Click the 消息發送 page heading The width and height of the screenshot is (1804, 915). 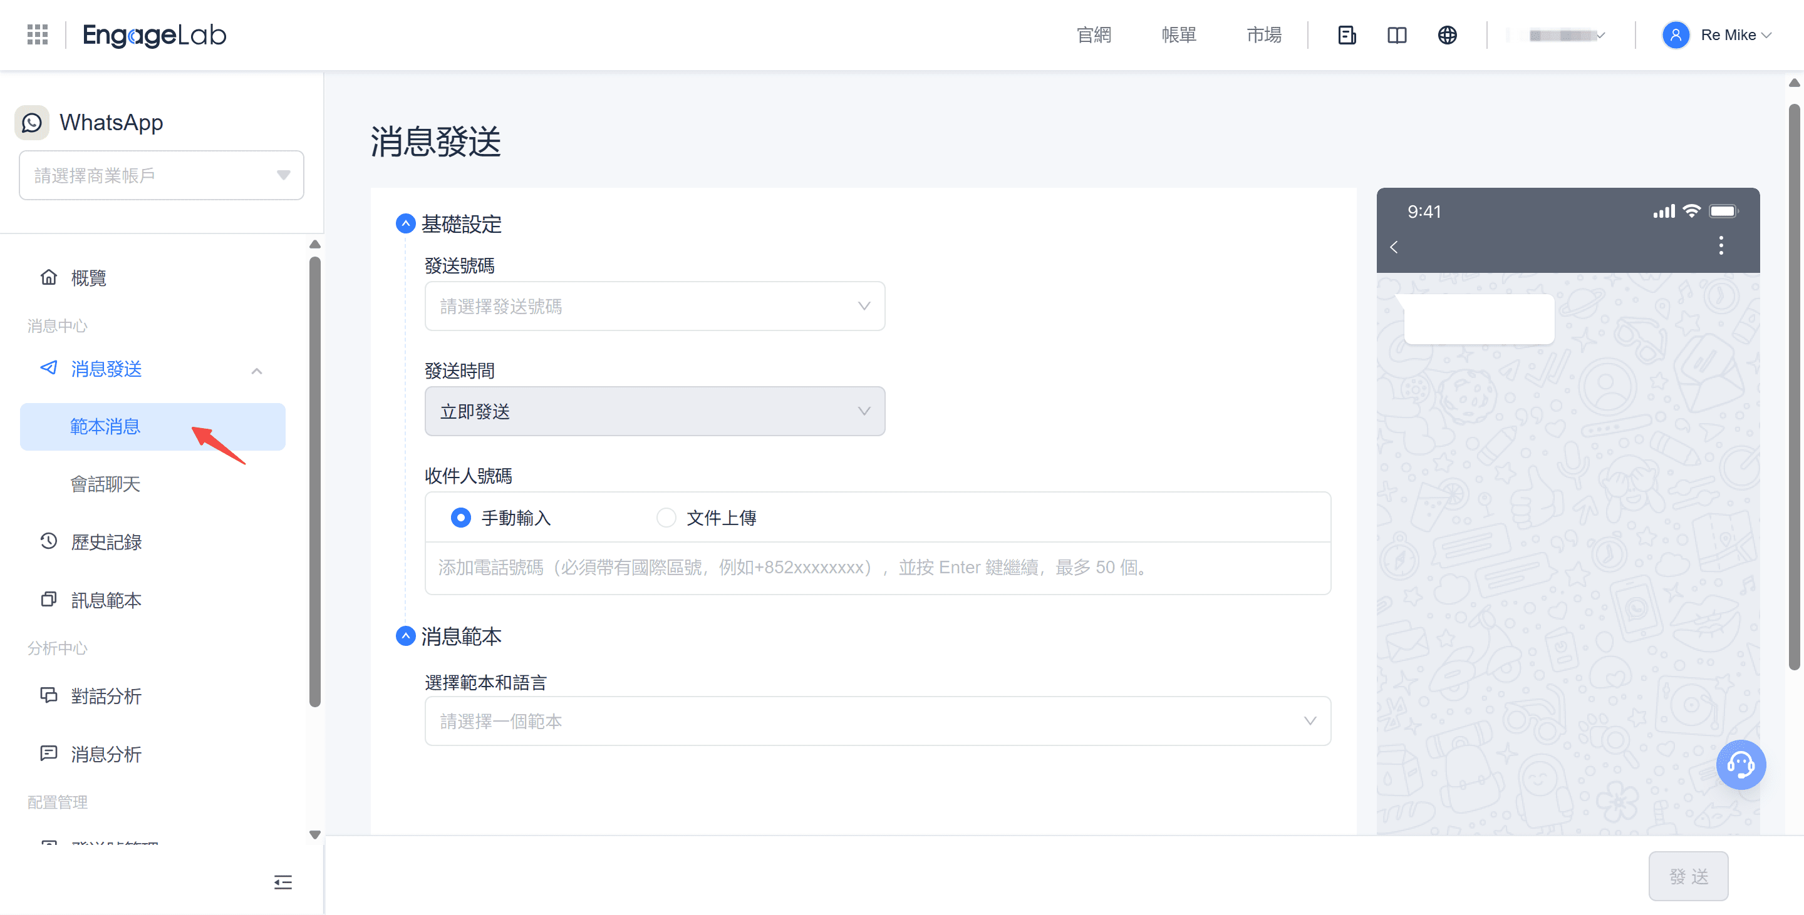point(435,142)
